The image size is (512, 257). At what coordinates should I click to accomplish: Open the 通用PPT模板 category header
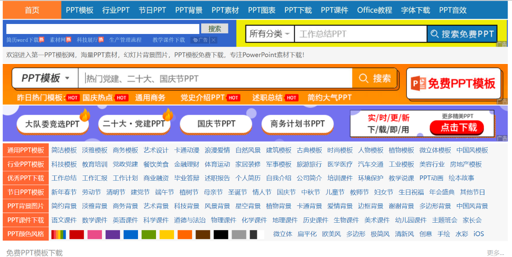tap(26, 150)
